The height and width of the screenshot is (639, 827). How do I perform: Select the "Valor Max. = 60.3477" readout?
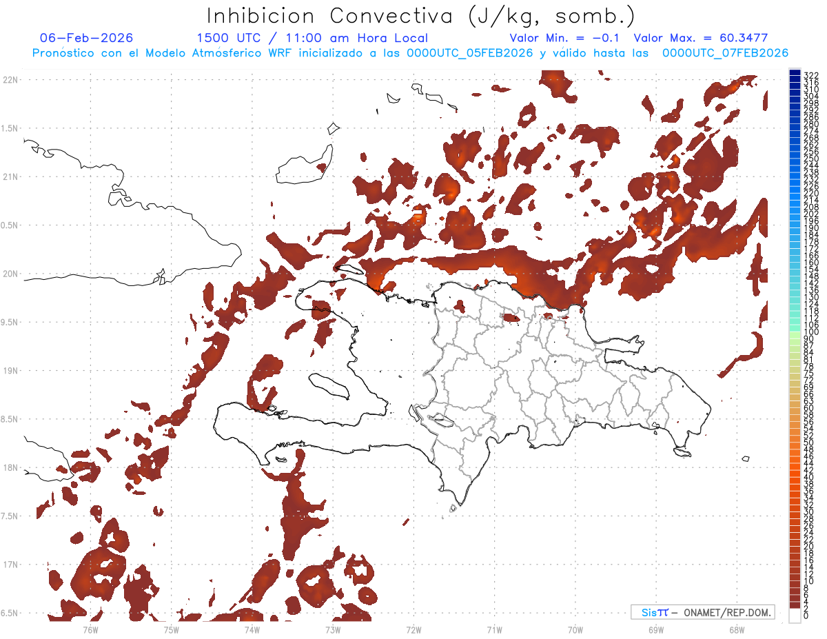point(701,38)
